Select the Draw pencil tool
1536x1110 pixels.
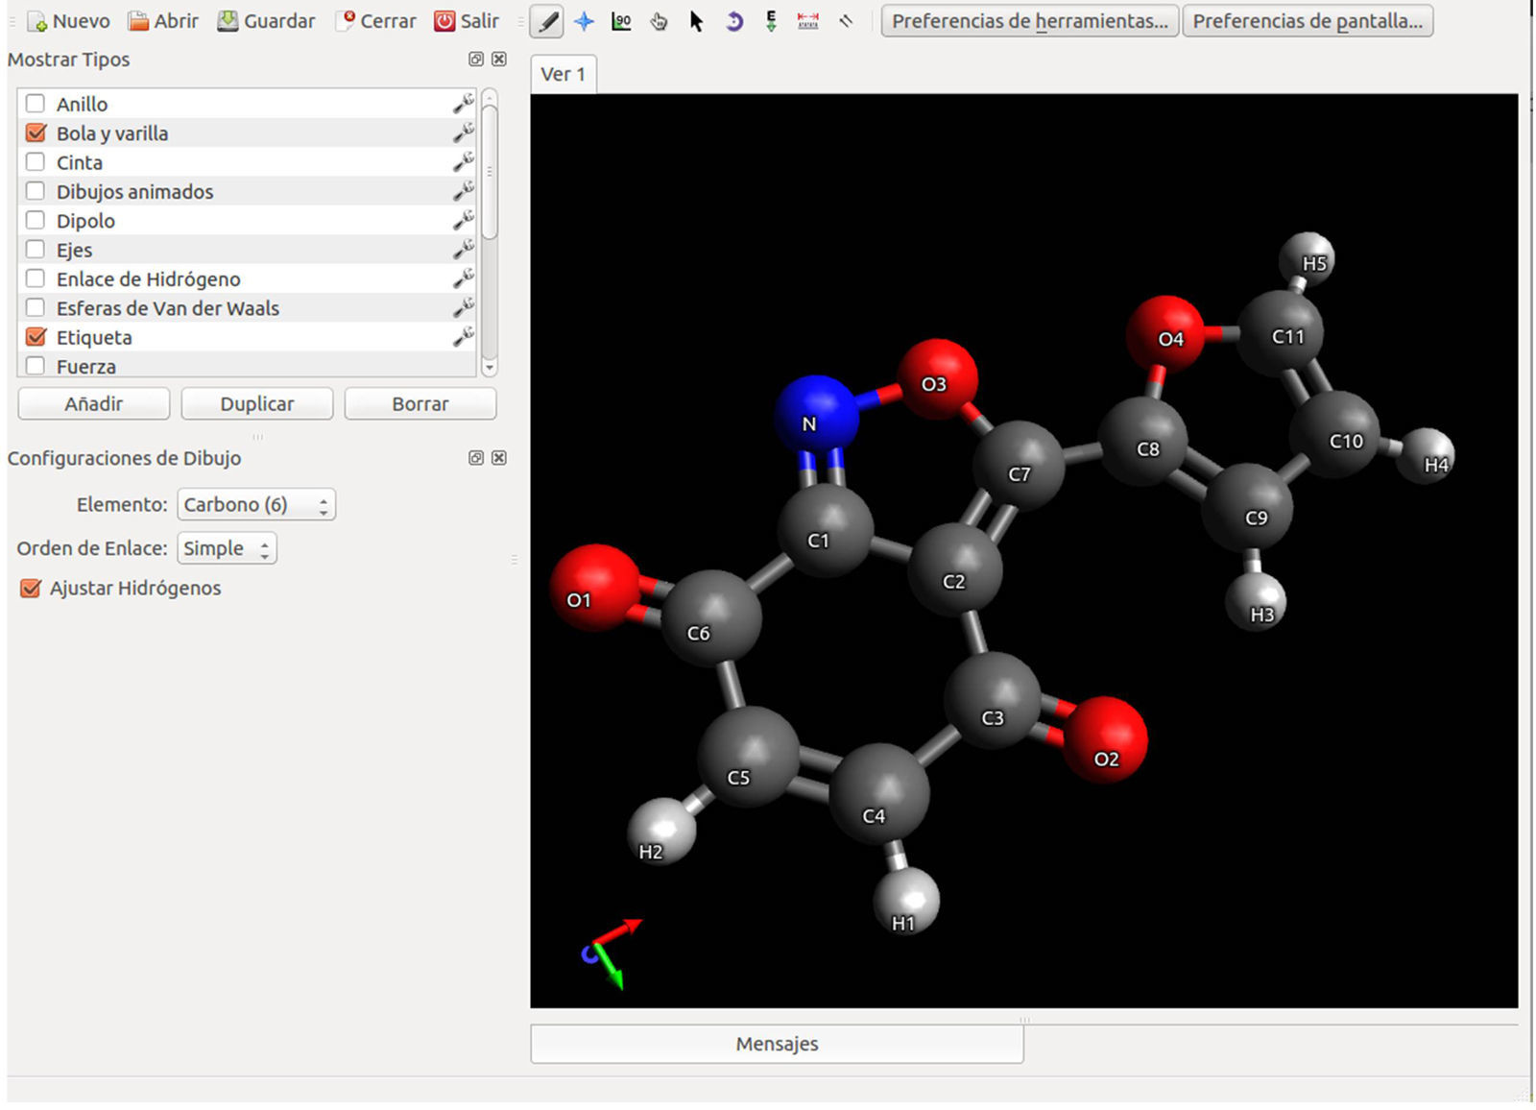click(x=547, y=21)
